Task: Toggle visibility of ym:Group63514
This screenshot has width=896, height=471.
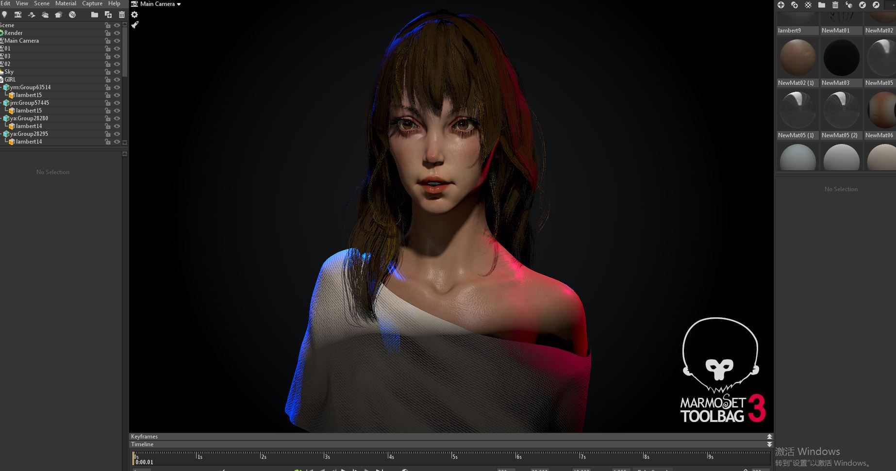Action: point(116,87)
